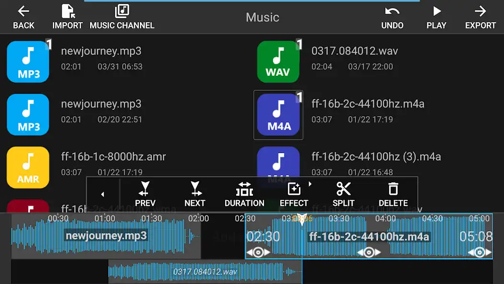Click the 05:08 end time on m4a clip

pos(476,237)
